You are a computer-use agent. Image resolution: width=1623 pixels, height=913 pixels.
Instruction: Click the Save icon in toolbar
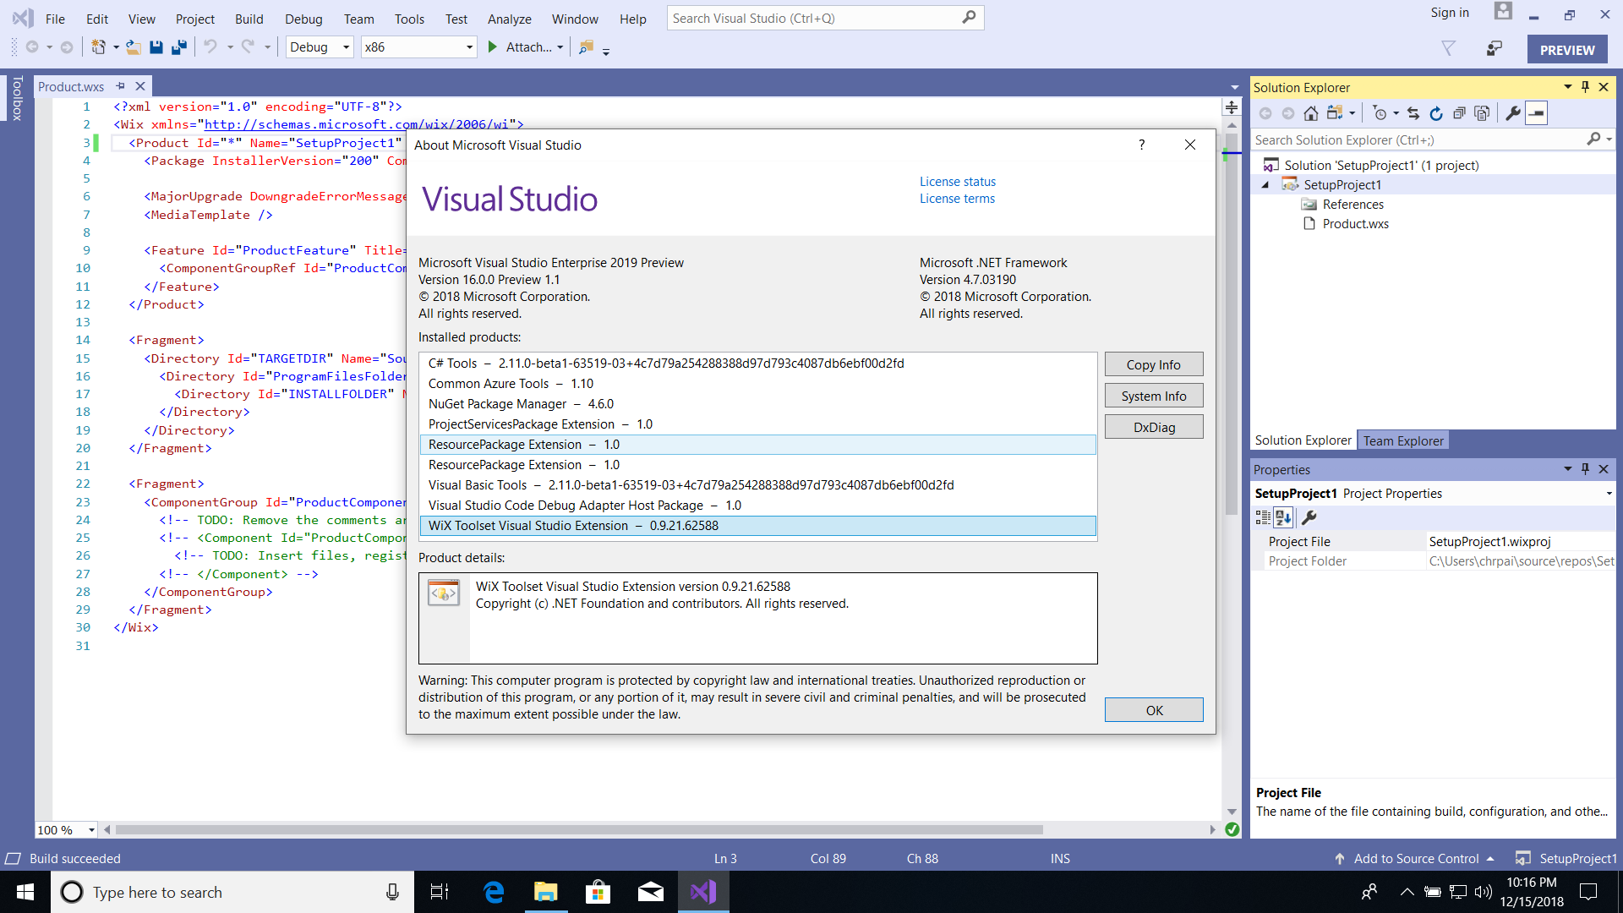[x=156, y=47]
